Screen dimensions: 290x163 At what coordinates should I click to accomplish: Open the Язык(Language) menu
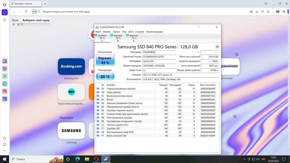click(x=155, y=32)
